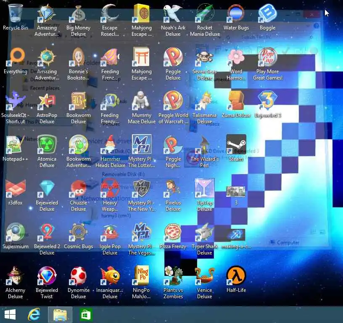
Task: Launch Zuma Deluxe shortcut
Action: pyautogui.click(x=236, y=101)
